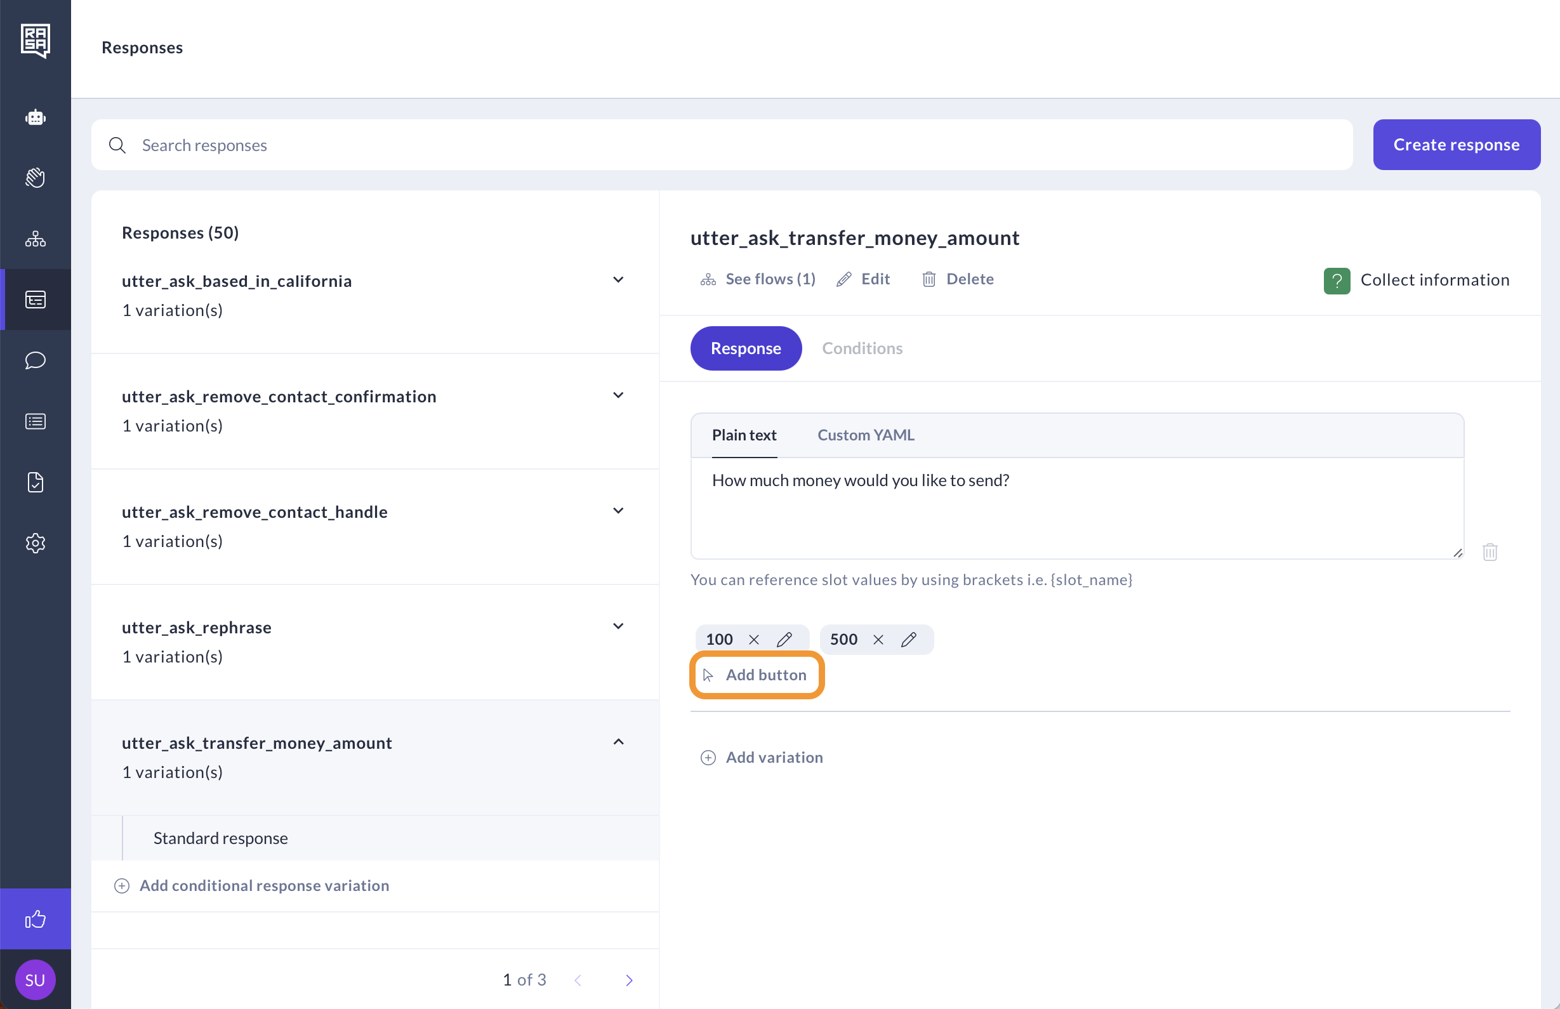Screen dimensions: 1560x1009
Task: Open the flows hierarchy sidebar icon
Action: point(36,239)
